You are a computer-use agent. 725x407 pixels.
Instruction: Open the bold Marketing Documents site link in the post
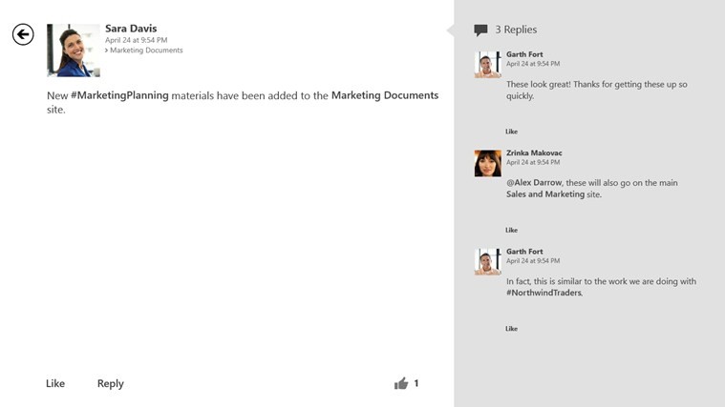384,95
